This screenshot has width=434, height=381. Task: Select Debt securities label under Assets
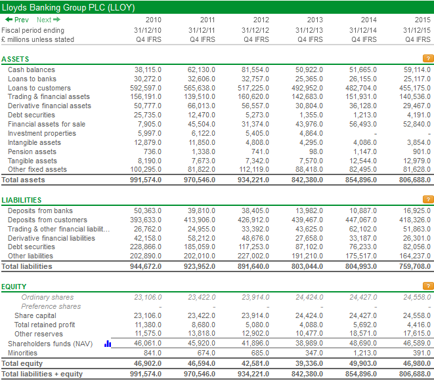point(32,115)
